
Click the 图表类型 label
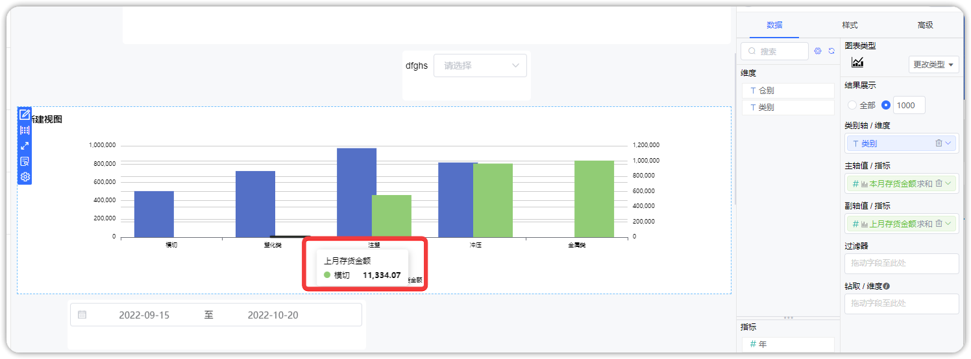[860, 45]
